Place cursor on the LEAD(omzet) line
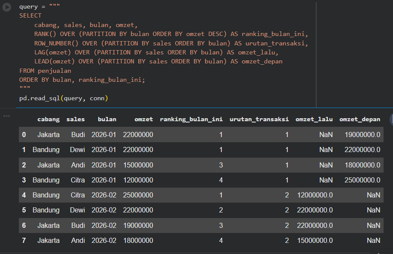393x254 pixels. click(x=158, y=61)
